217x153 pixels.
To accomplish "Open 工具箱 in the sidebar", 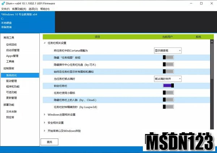I will [x=10, y=61].
